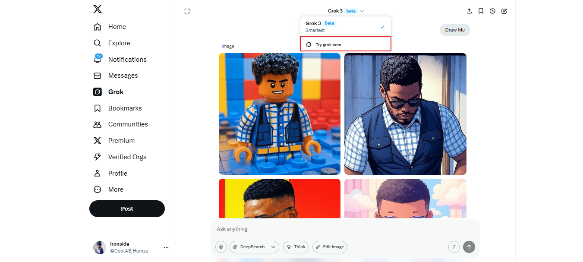Enable Think mode

pos(296,246)
